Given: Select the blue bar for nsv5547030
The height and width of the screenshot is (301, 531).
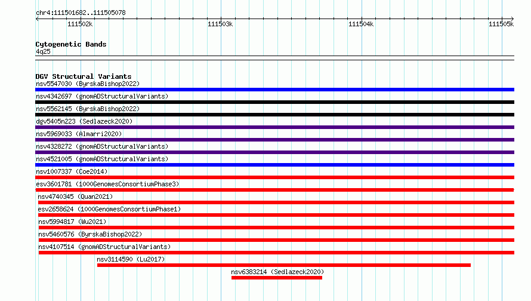Looking at the screenshot, I should [274, 90].
